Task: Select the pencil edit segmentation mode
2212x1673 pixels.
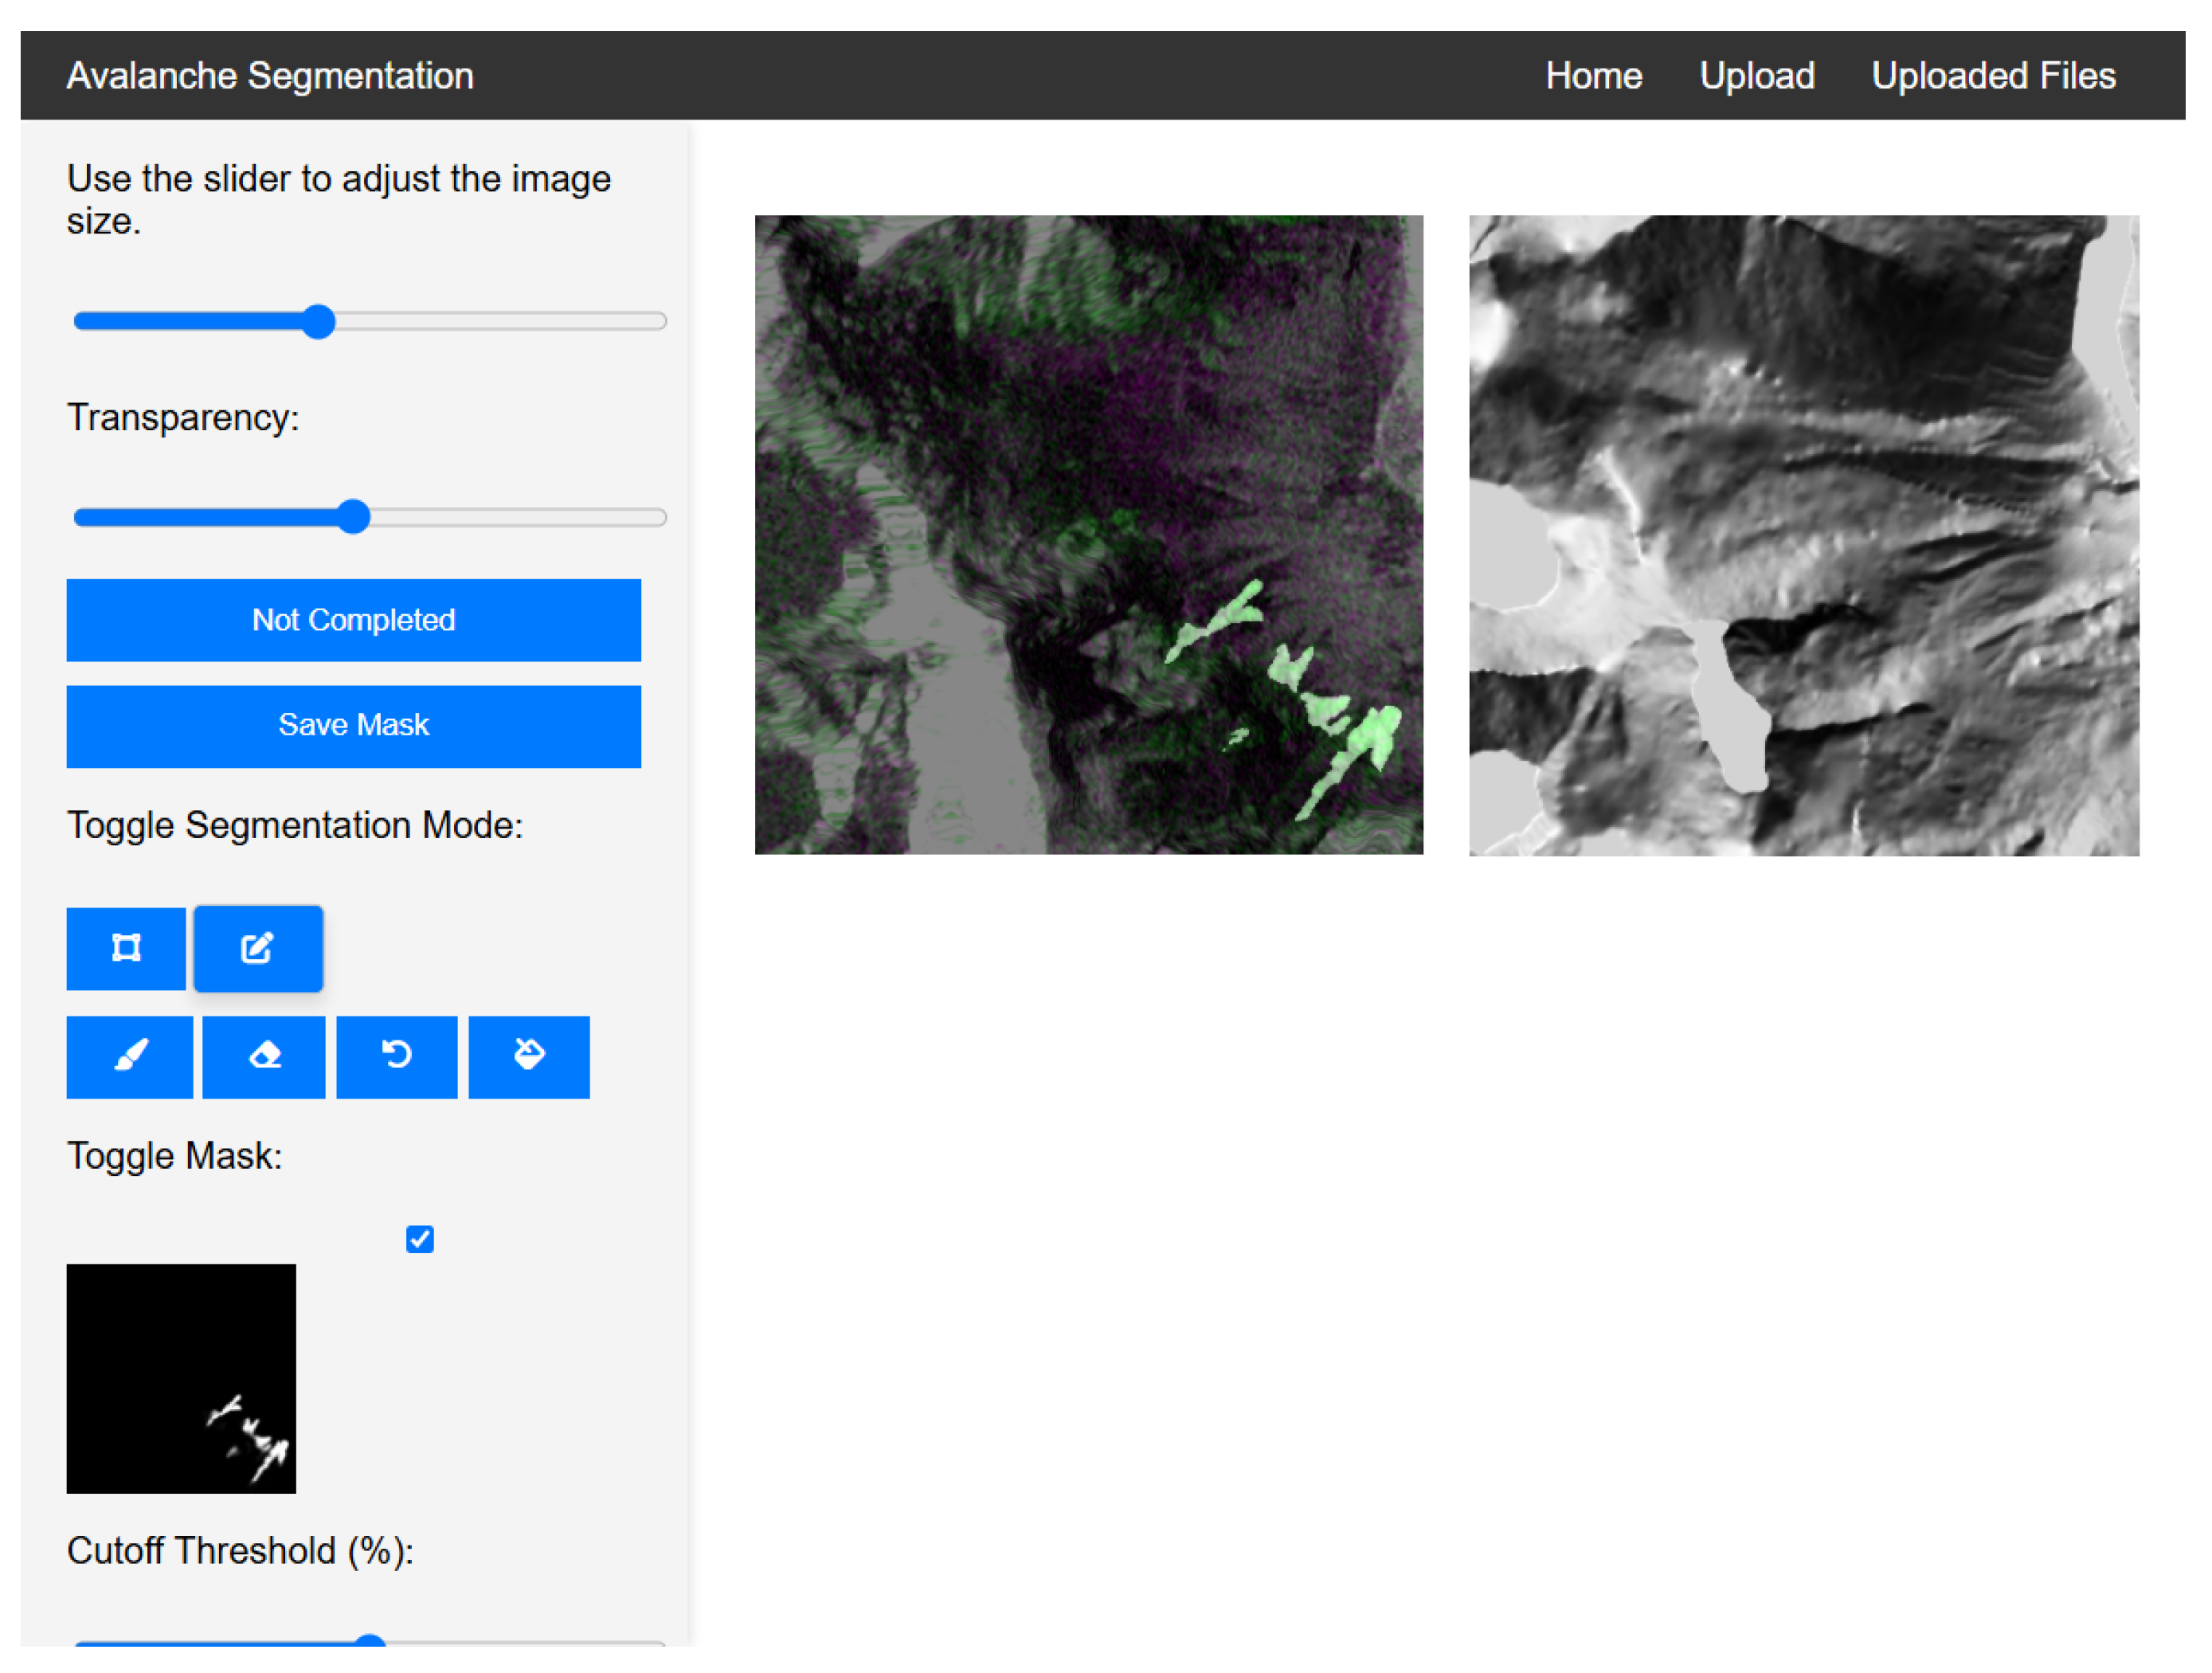Action: pos(258,948)
